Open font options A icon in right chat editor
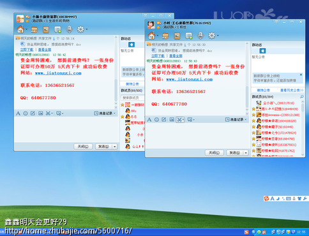This screenshot has width=309, height=236. (149, 120)
